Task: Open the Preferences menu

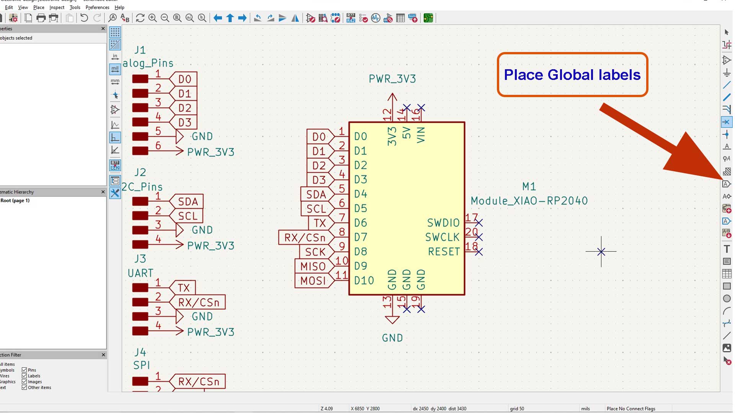Action: pos(97,7)
